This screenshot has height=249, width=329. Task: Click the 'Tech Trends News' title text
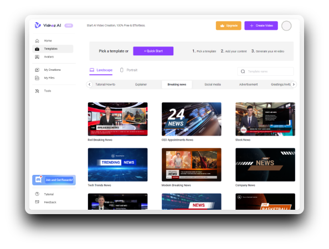(100, 185)
